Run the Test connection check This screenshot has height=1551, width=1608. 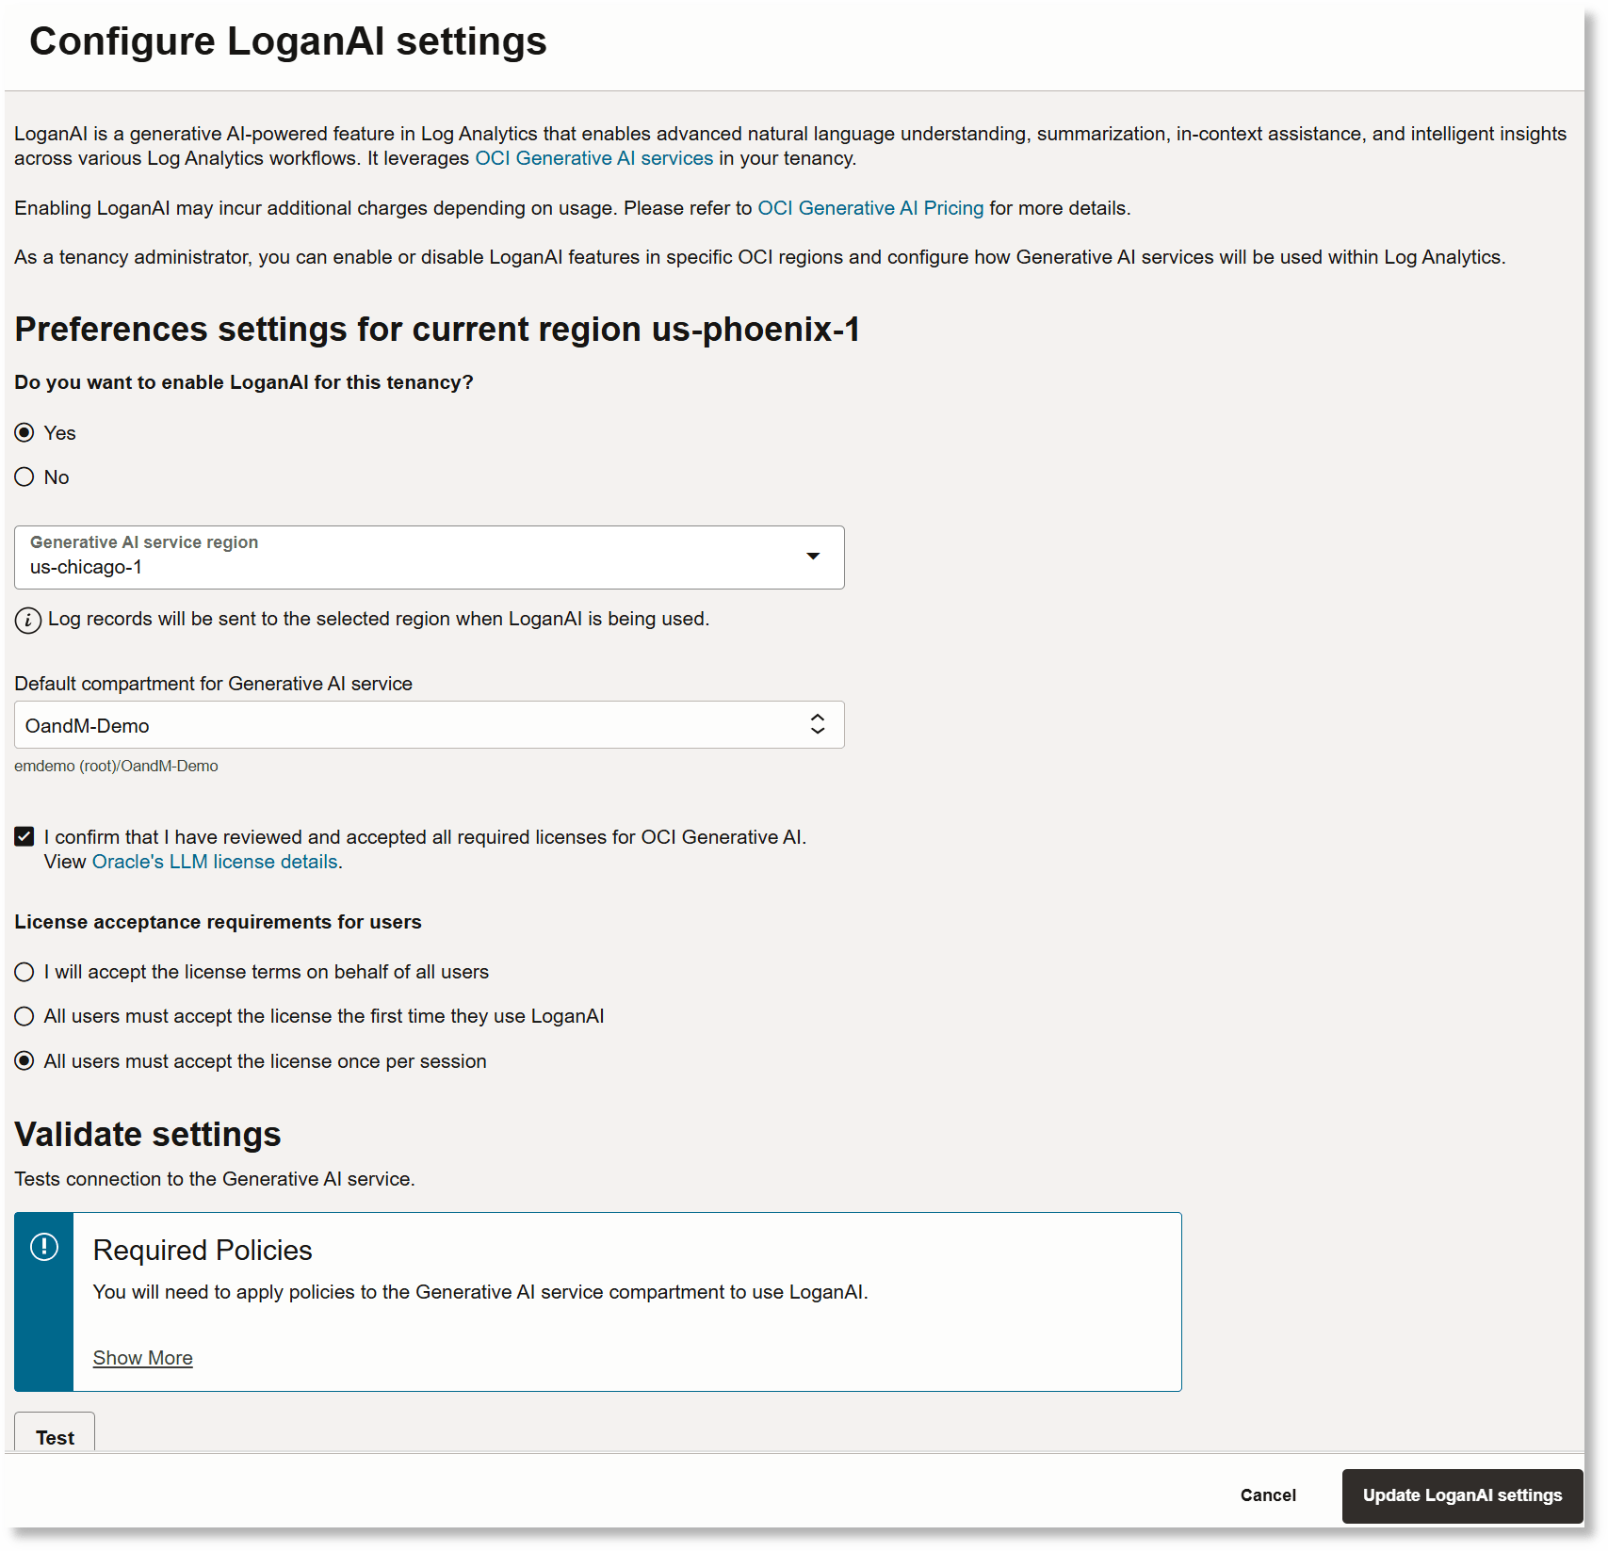55,1437
